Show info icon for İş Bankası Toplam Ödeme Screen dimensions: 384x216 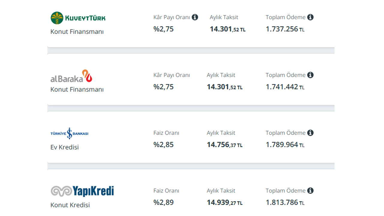[x=310, y=133]
